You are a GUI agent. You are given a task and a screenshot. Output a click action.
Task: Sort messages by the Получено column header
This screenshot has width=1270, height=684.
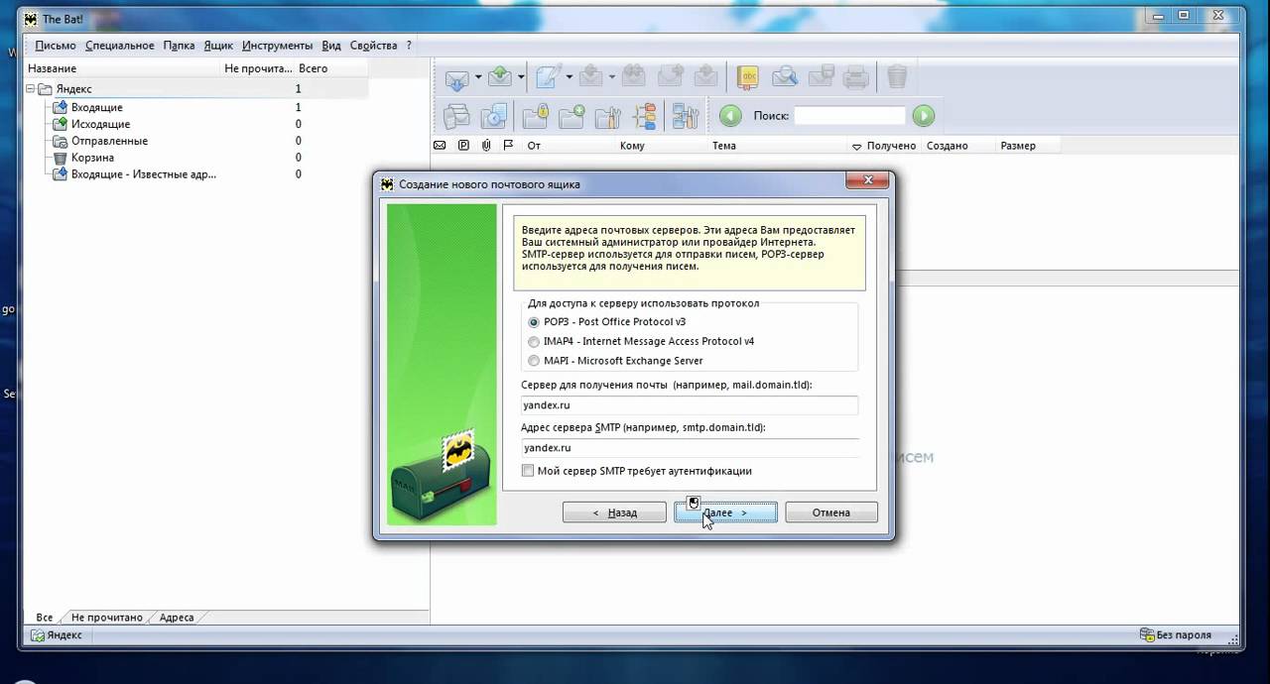890,146
